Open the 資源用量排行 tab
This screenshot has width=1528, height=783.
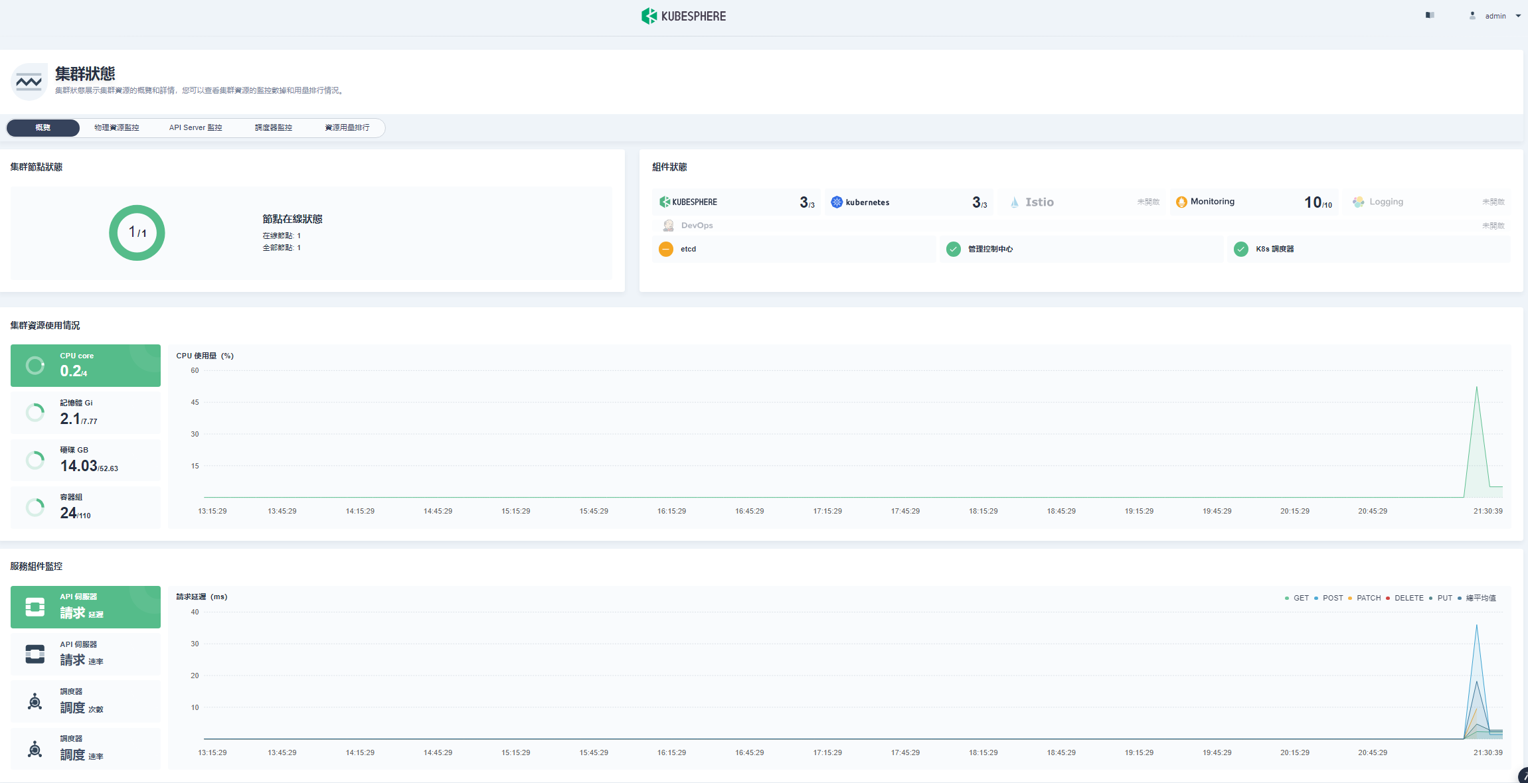pyautogui.click(x=347, y=127)
